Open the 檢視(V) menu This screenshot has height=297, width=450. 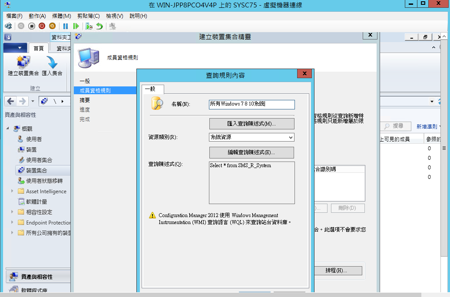click(115, 16)
